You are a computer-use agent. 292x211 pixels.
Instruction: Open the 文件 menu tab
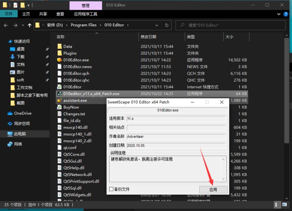pos(8,14)
